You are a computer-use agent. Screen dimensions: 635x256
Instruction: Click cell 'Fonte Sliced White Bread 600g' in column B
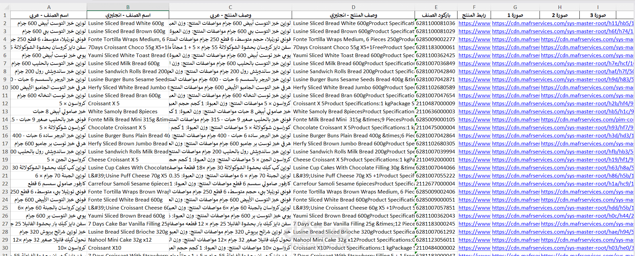coord(128,200)
